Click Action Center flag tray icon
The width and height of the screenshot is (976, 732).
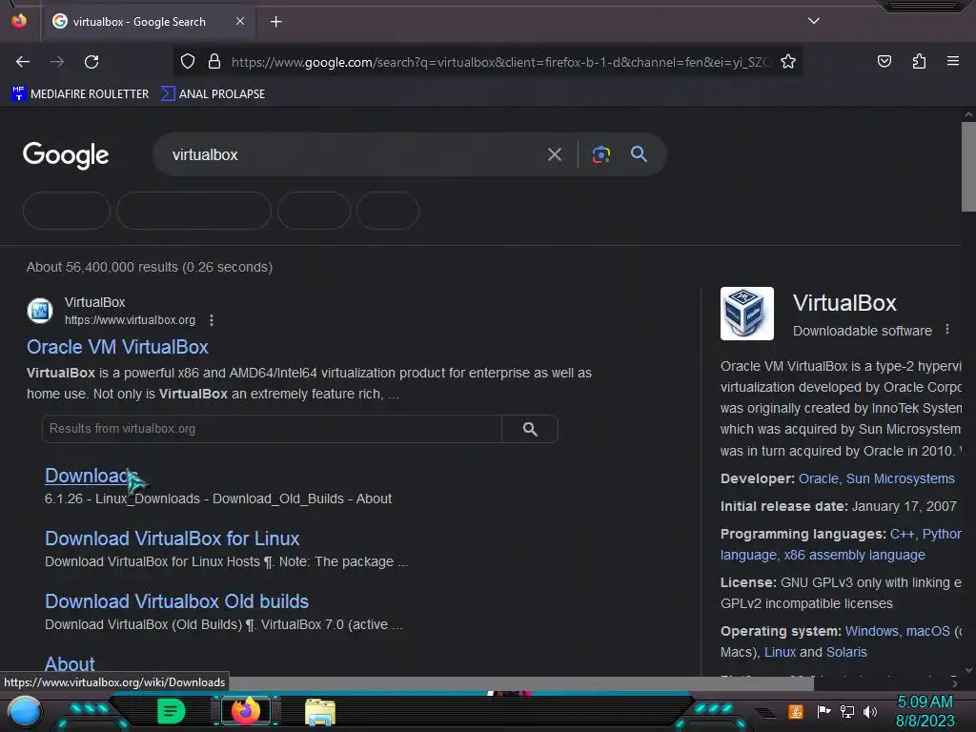823,711
